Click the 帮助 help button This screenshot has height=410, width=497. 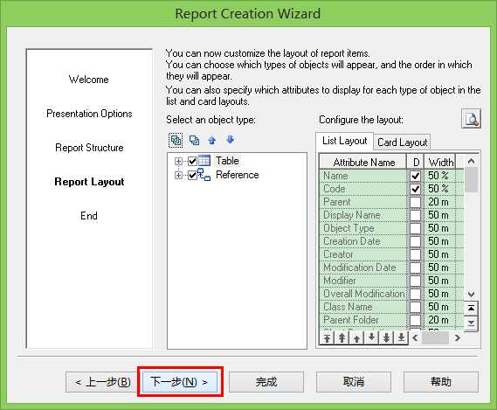click(441, 382)
